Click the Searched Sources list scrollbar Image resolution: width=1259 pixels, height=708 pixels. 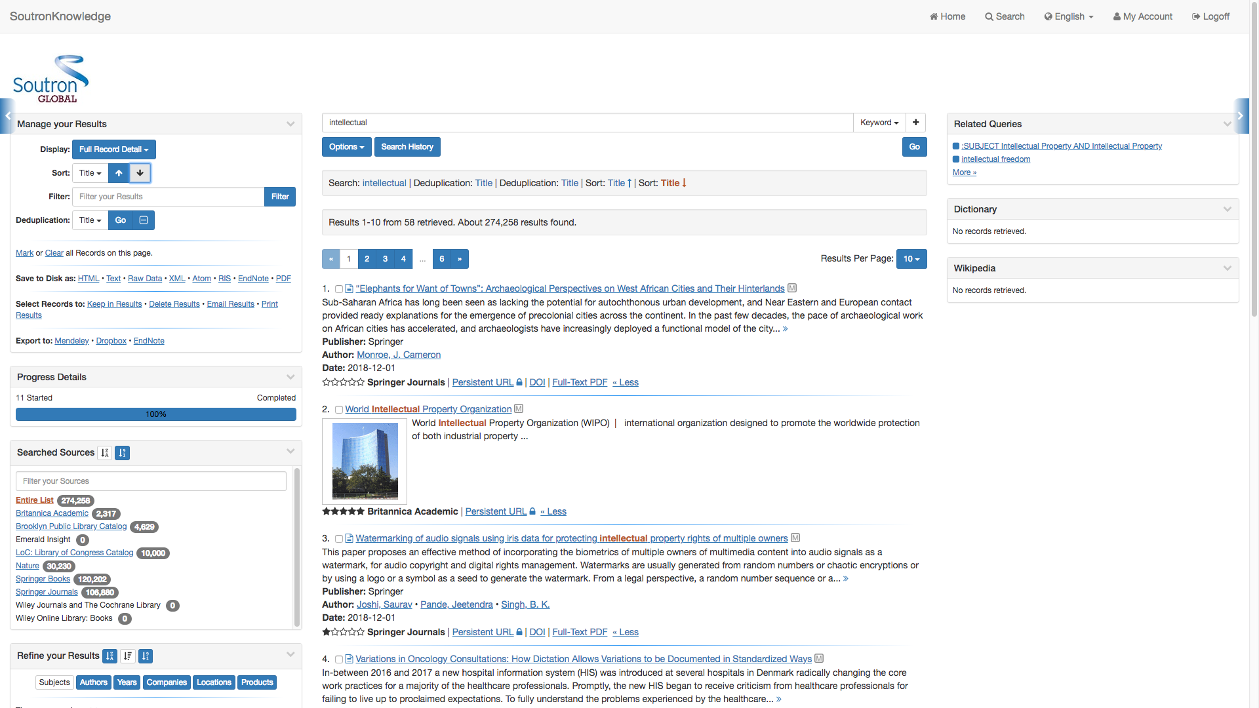[297, 547]
